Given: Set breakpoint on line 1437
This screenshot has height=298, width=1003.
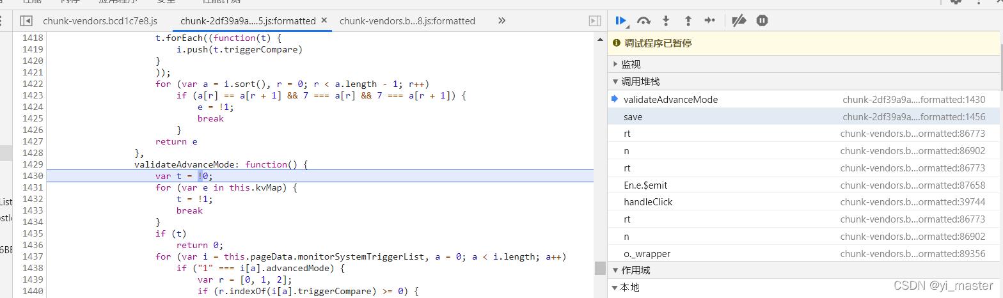Looking at the screenshot, I should (x=33, y=256).
